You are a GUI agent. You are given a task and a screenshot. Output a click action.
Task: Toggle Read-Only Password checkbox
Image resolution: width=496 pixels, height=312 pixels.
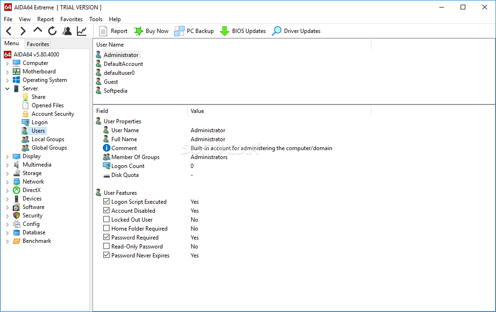pos(106,246)
